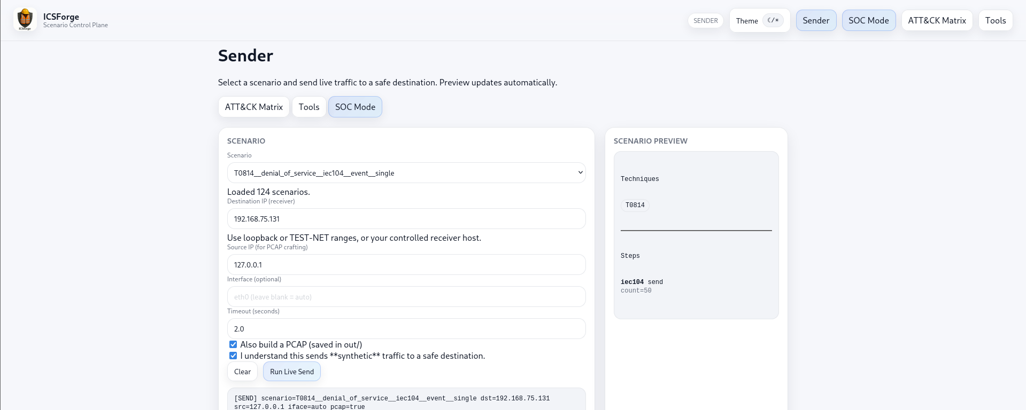Uncheck Also build a PCAP checkbox
Screen dimensions: 1026x410
coord(233,344)
